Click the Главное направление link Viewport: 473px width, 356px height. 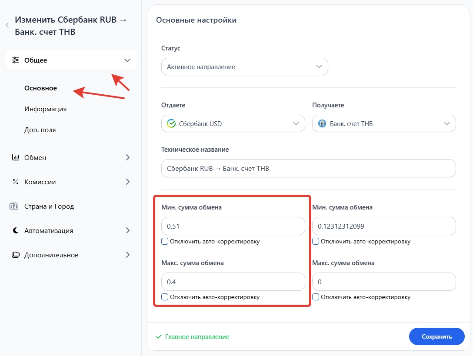[x=197, y=337]
